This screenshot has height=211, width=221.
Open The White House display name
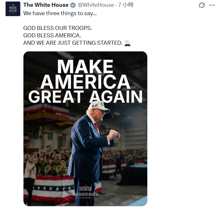46,5
